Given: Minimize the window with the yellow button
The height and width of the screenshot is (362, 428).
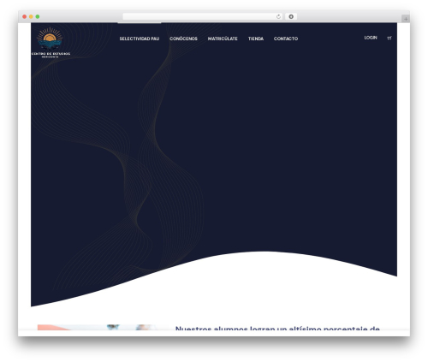Looking at the screenshot, I should [31, 16].
